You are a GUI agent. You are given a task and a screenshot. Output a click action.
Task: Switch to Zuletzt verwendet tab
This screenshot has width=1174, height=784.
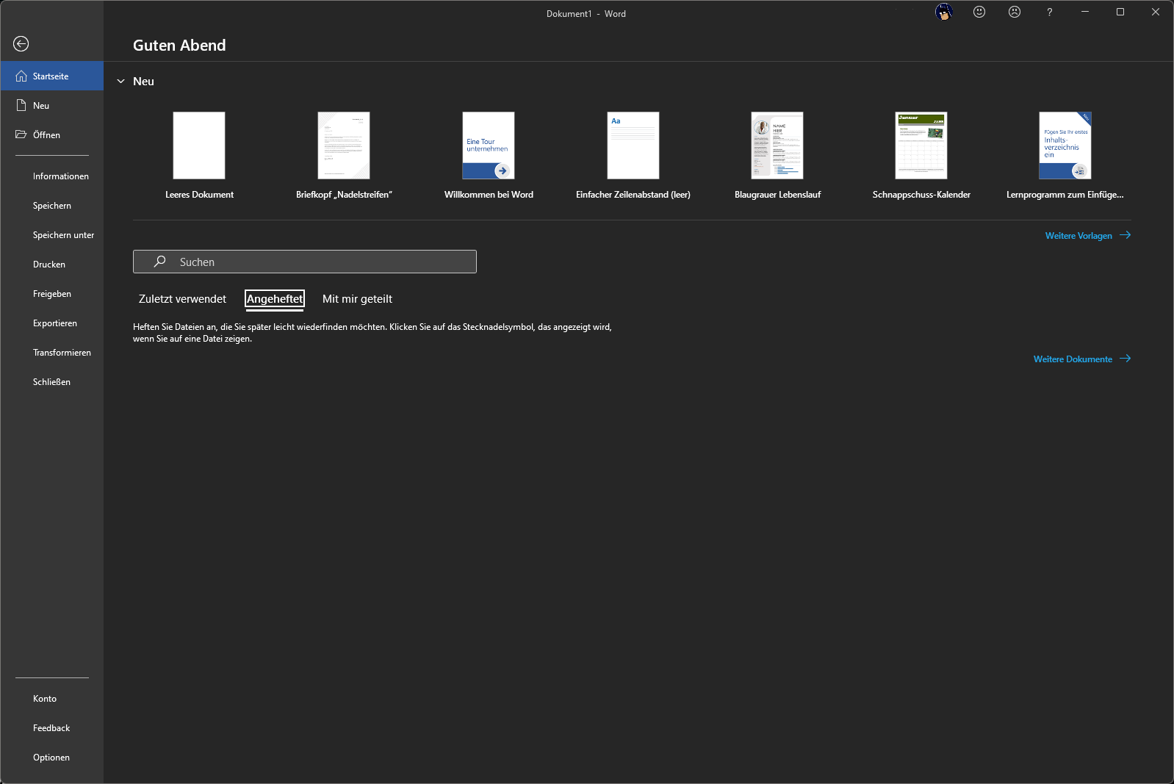(182, 299)
